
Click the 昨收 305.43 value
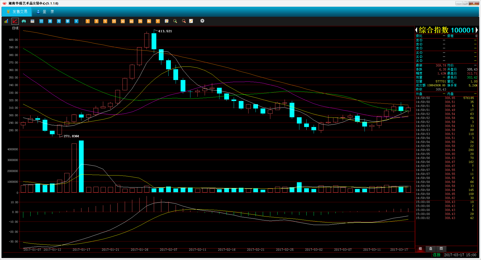click(x=441, y=89)
